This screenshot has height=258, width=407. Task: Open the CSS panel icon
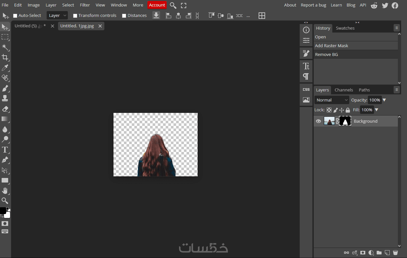306,89
